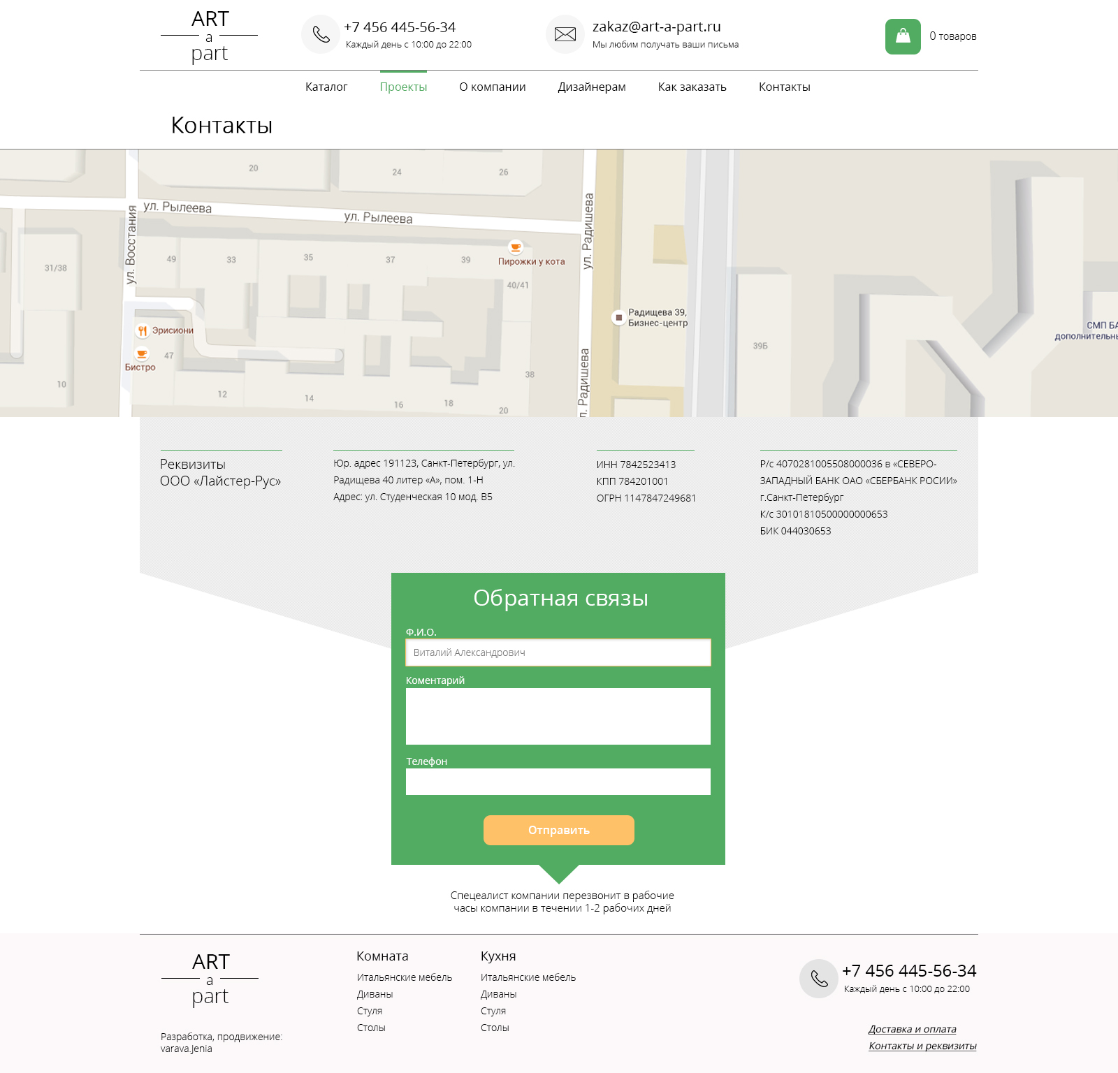Screen dimensions: 1118x1073
Task: Click building 395 on the map
Action: 760,346
